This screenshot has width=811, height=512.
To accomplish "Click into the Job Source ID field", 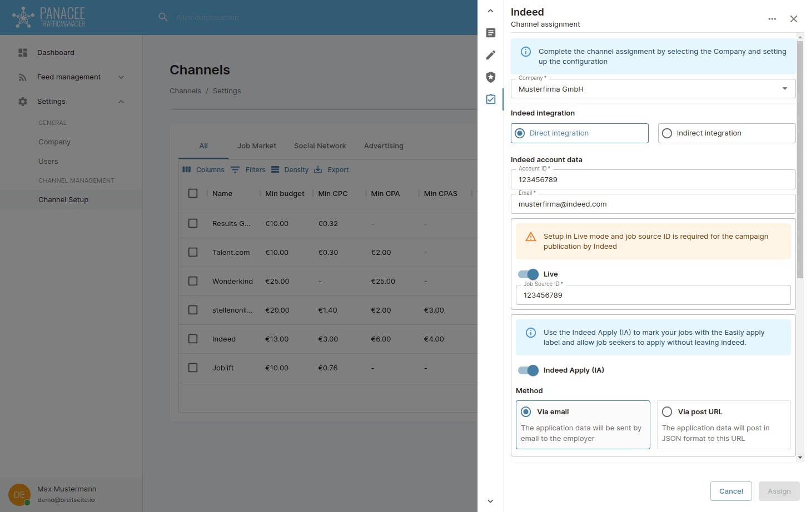I will click(653, 295).
